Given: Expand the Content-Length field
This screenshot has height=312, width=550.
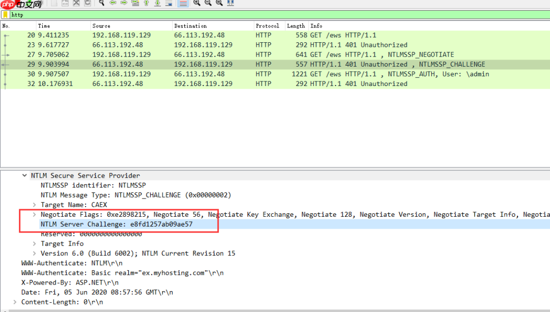Looking at the screenshot, I should (x=15, y=302).
